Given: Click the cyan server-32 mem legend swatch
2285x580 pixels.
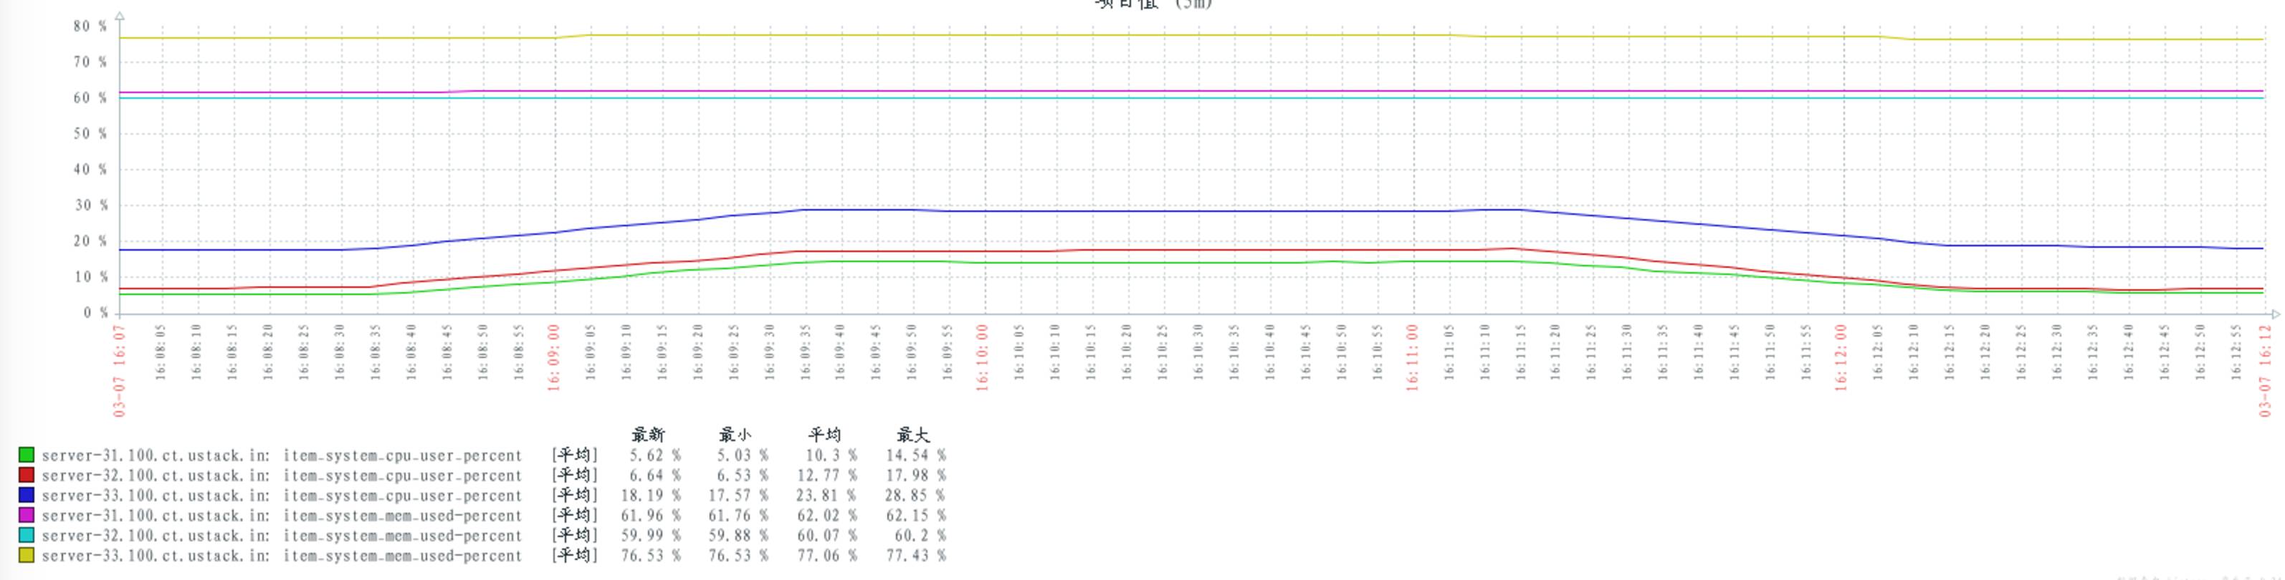Looking at the screenshot, I should (x=27, y=535).
